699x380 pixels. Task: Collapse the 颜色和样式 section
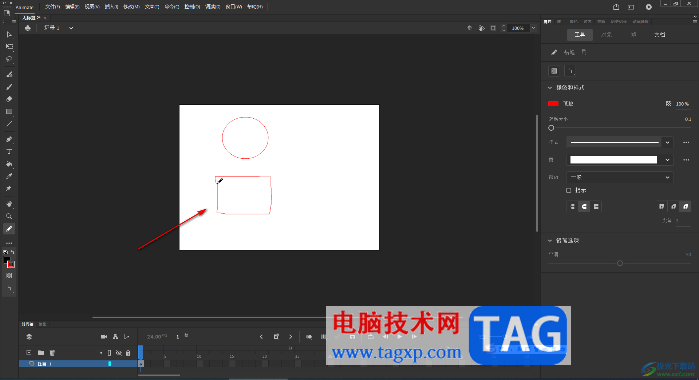550,88
